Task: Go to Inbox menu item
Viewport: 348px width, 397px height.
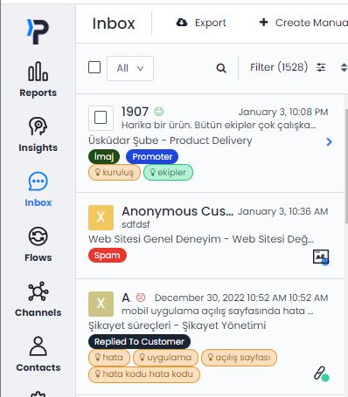Action: [38, 189]
